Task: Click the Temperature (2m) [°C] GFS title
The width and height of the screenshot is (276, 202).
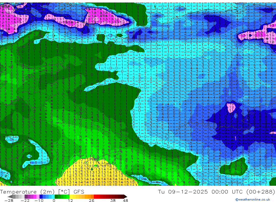Action: tap(42, 192)
